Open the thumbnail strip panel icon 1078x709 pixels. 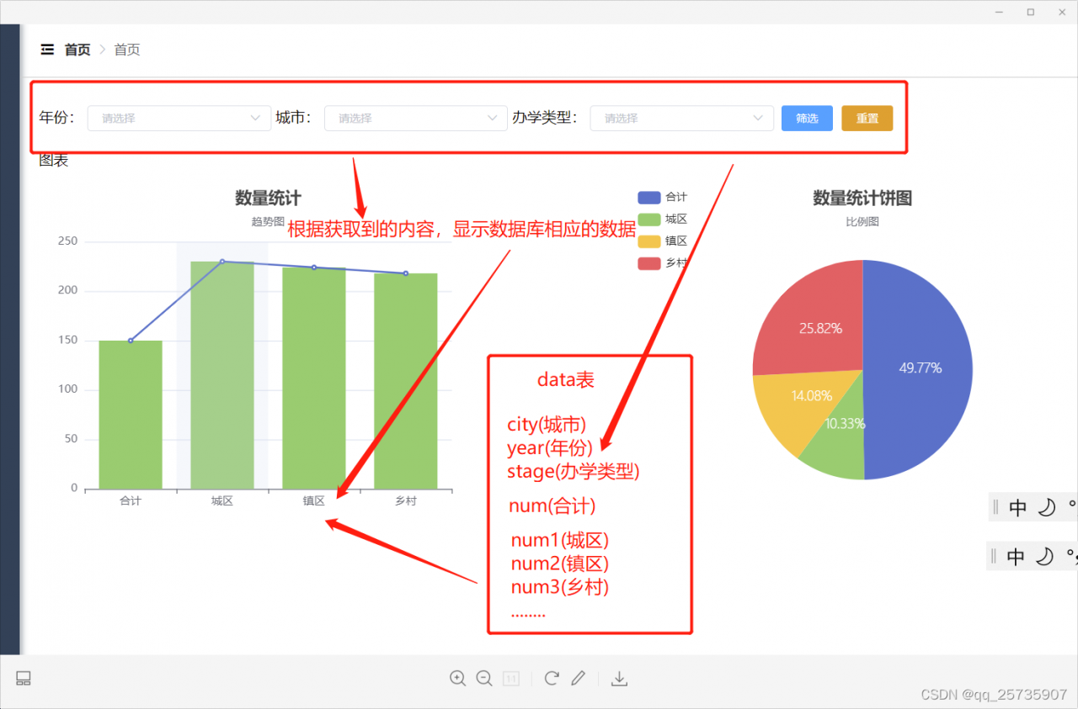coord(24,678)
